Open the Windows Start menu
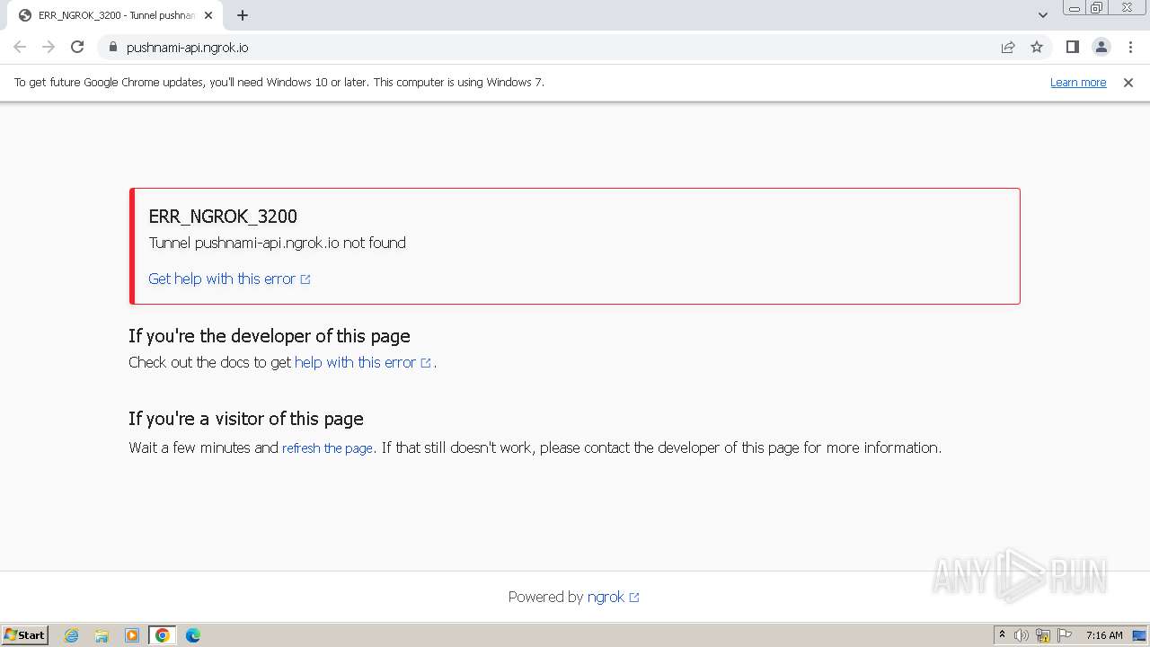Screen dimensions: 1150x647 [24, 634]
